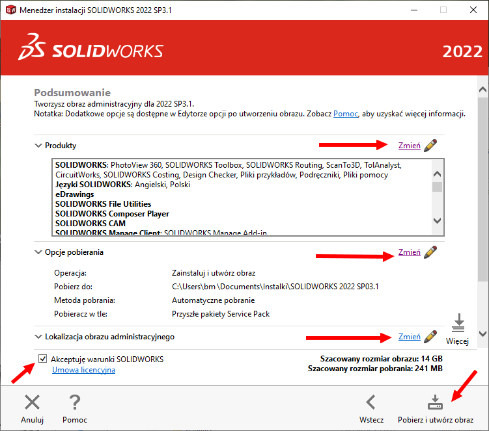The width and height of the screenshot is (489, 431).
Task: Click the Więcej download arrow icon
Action: [458, 323]
